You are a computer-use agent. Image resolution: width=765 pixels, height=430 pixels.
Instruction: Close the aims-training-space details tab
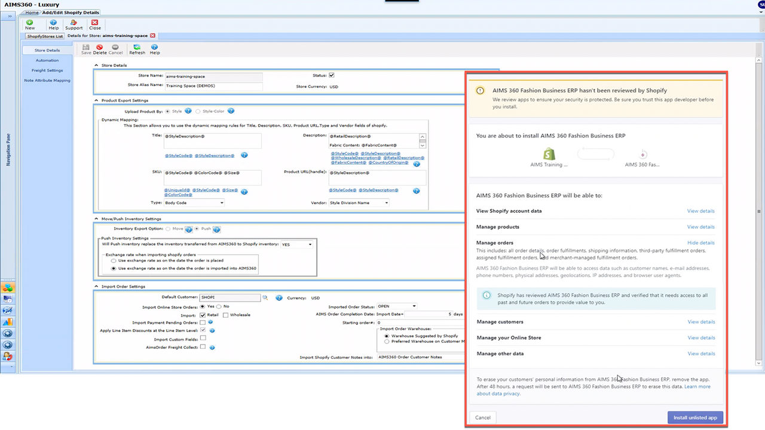(x=152, y=36)
